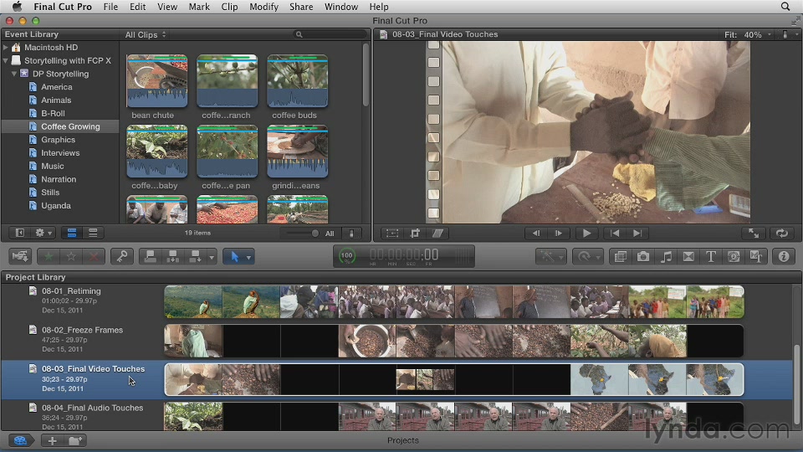Open the append edit options dropdown arrow
803x452 pixels.
pos(211,257)
